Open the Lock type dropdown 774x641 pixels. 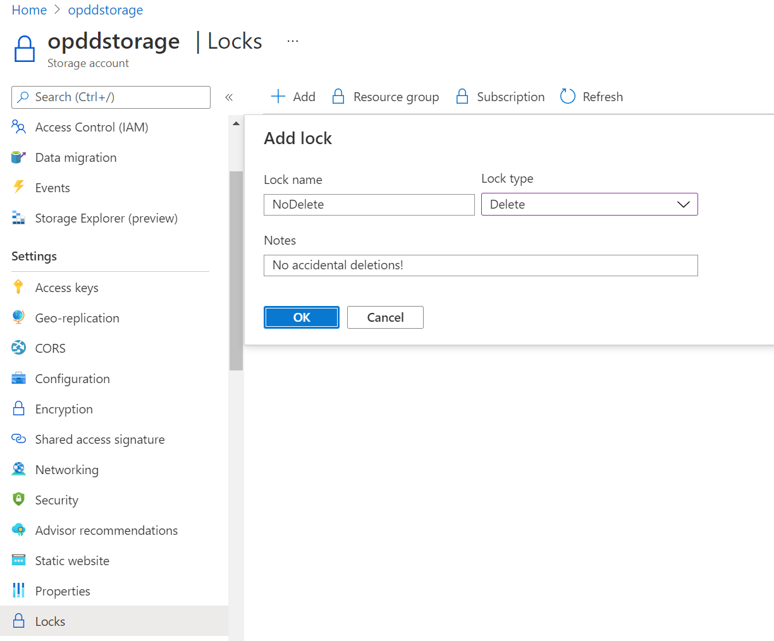589,204
